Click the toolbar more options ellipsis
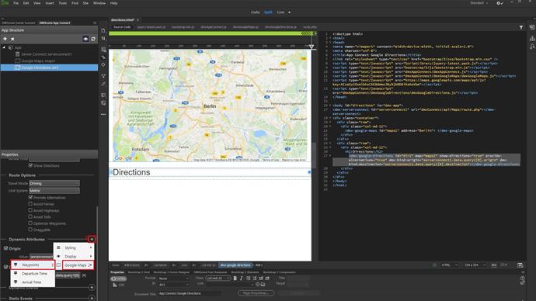 103,114
